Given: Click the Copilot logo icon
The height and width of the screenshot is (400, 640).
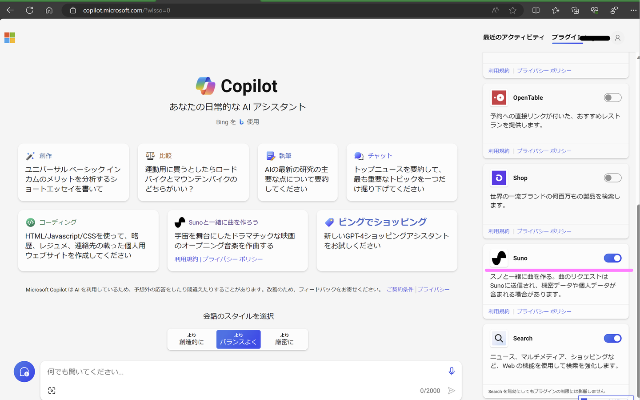Looking at the screenshot, I should coord(205,86).
